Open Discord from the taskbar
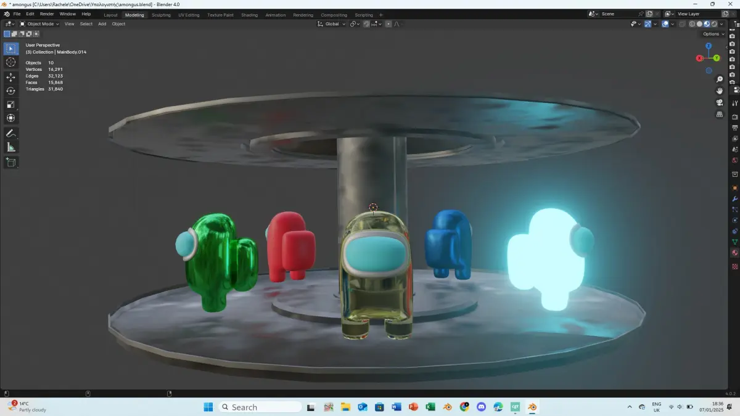Viewport: 740px width, 416px height. click(481, 407)
